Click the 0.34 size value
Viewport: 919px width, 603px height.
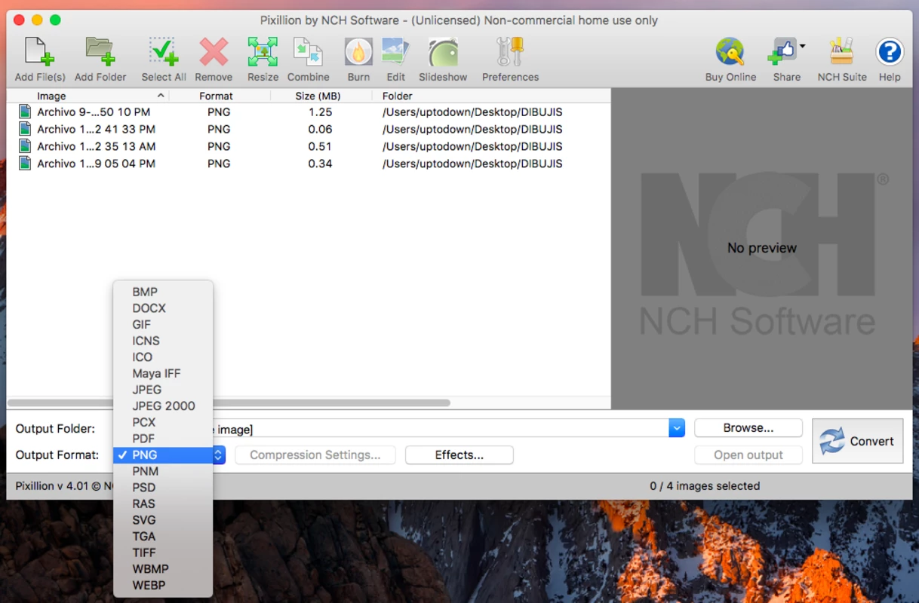point(320,164)
